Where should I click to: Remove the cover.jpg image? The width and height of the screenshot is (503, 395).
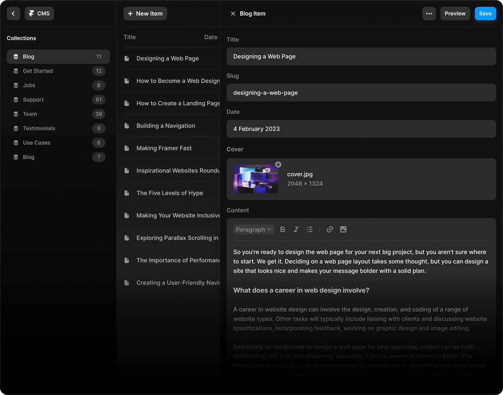[x=278, y=165]
